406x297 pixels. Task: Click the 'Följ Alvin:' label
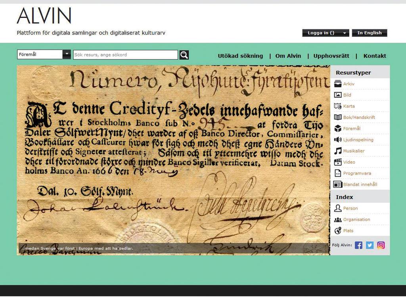click(x=342, y=245)
